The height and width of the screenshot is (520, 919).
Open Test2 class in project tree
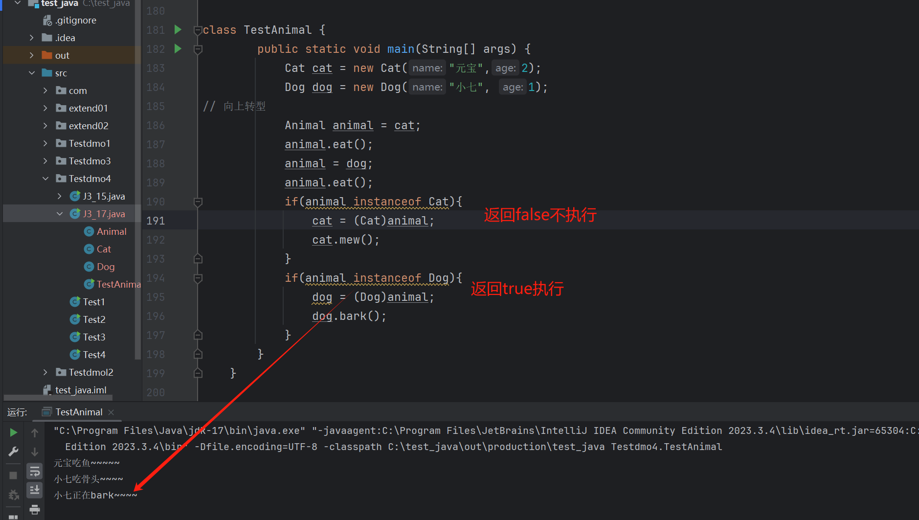[x=94, y=319]
